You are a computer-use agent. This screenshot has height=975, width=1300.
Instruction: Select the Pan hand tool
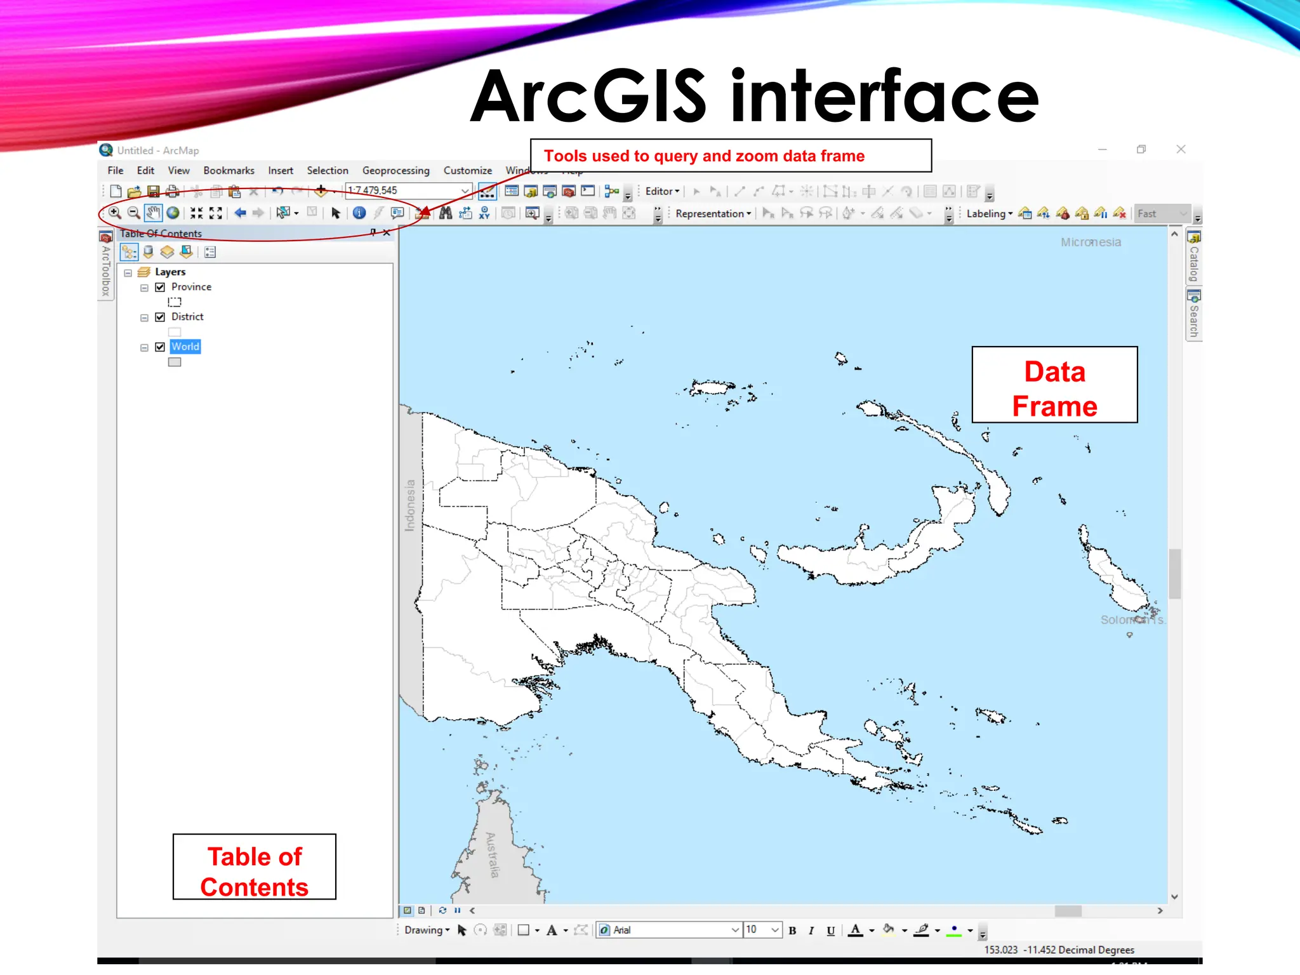click(x=153, y=213)
